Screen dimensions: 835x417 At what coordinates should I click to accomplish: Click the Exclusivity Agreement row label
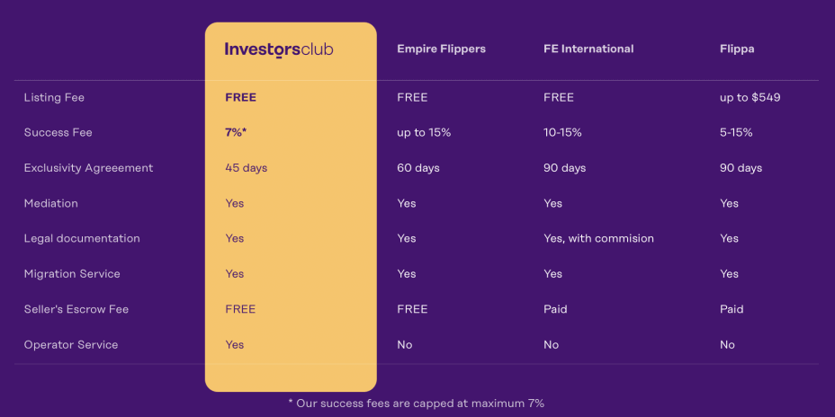(88, 168)
